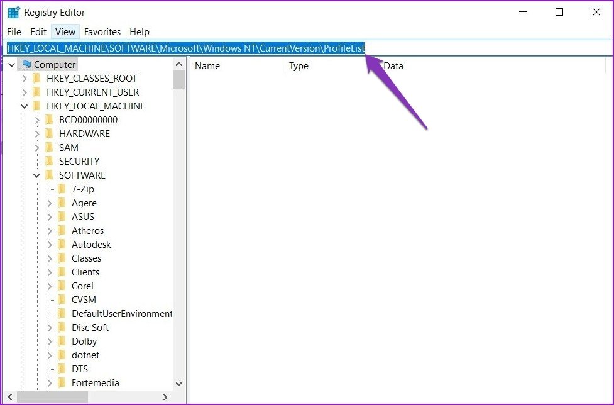
Task: Click the SAM folder icon
Action: (x=50, y=147)
